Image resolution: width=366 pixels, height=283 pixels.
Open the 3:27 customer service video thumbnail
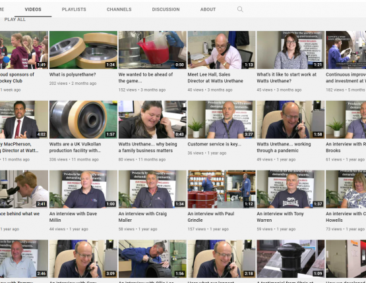tap(222, 120)
